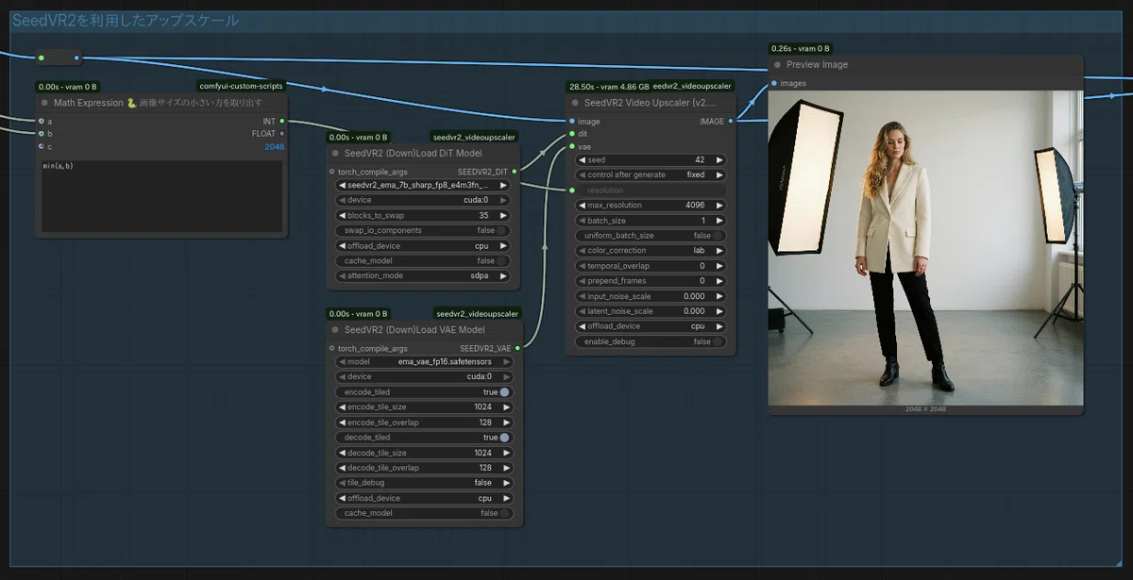The image size is (1133, 580).
Task: Click the IMAGE output port on Video Upscaler
Action: pyautogui.click(x=730, y=122)
